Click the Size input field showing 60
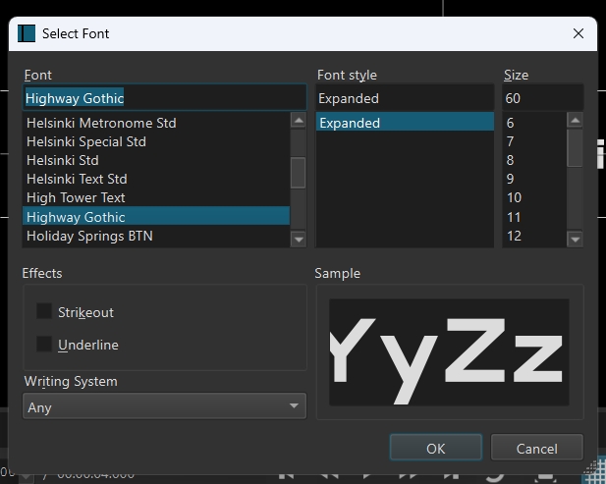 542,98
